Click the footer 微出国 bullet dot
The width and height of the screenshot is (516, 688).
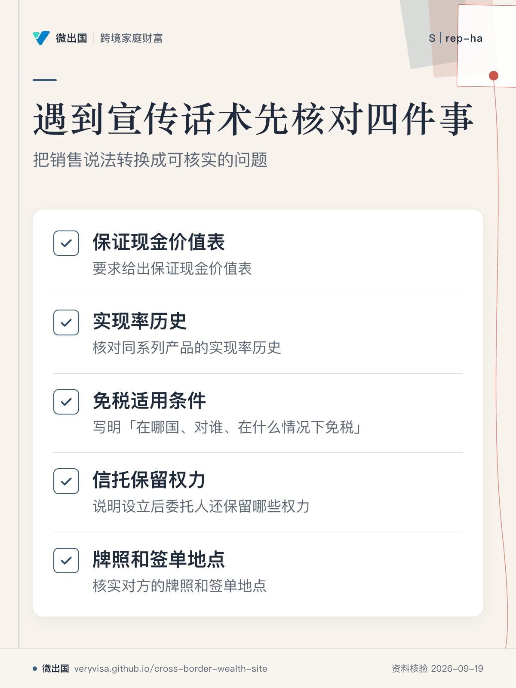(35, 669)
